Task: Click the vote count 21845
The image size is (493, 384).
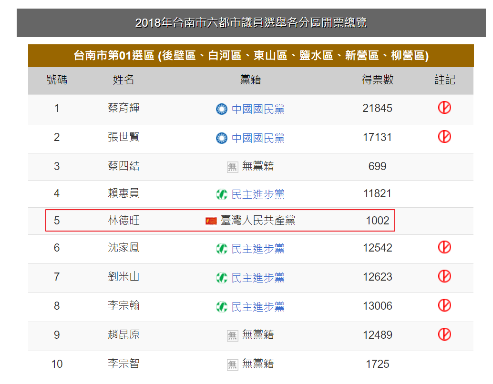Action: [x=377, y=108]
